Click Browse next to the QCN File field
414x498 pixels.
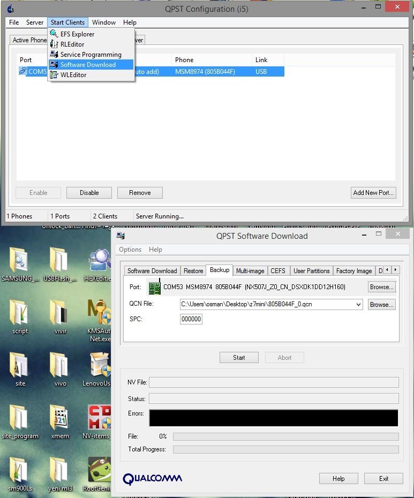click(x=381, y=305)
